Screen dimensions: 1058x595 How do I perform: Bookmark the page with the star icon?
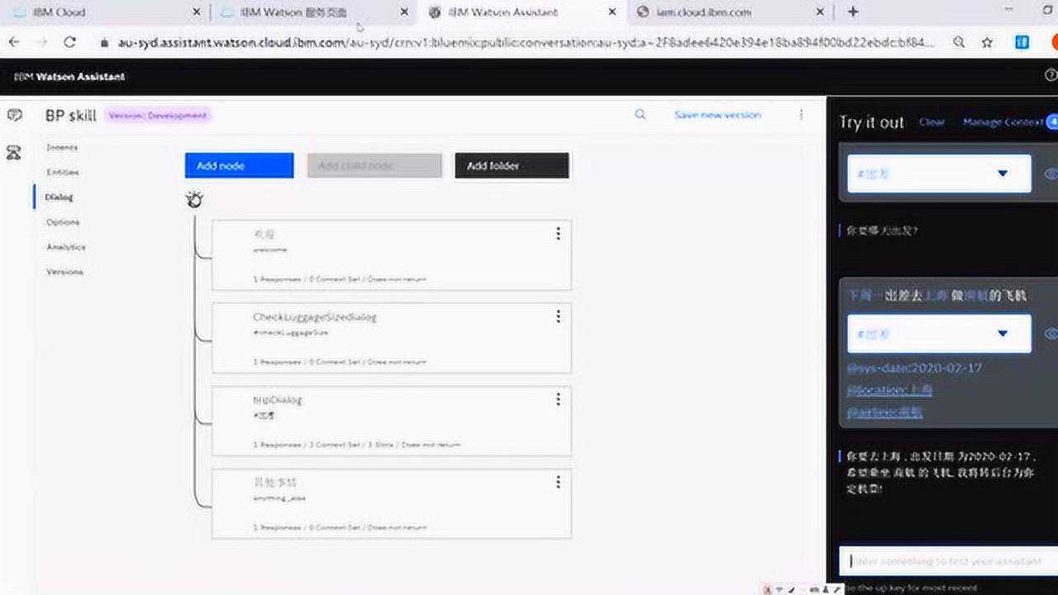pos(986,40)
